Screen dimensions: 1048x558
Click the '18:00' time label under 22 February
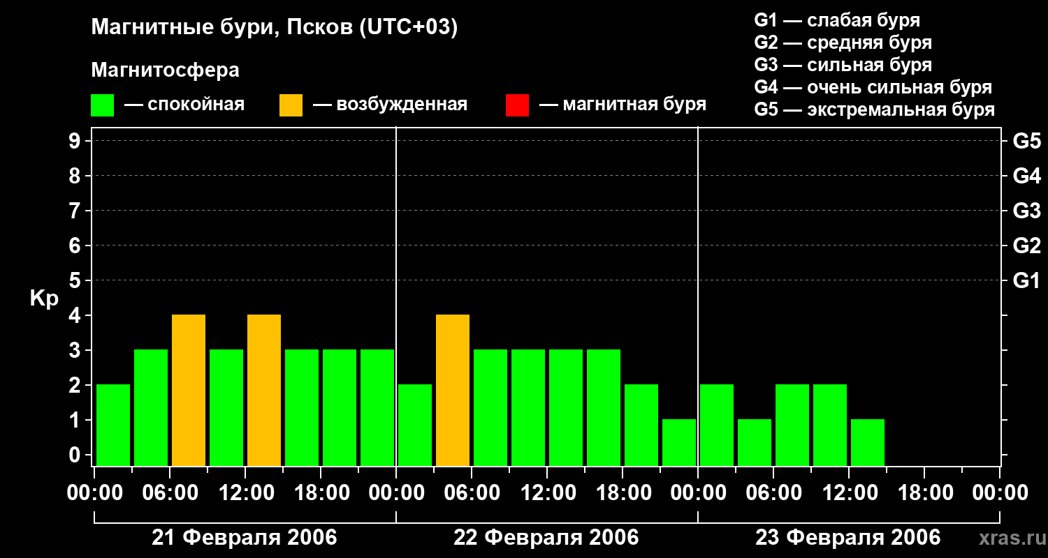click(623, 493)
